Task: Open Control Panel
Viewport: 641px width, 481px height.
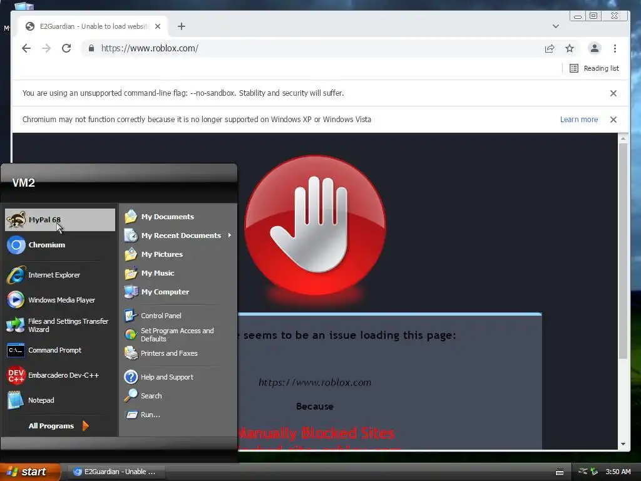Action: (178, 316)
